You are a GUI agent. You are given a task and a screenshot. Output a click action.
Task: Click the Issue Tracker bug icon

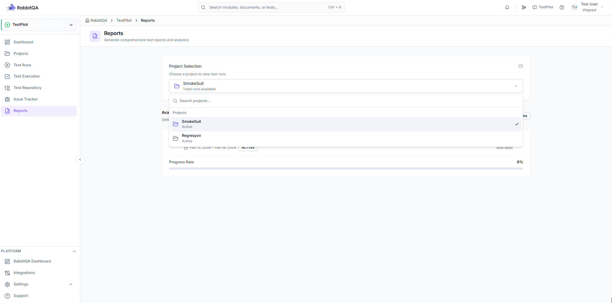coord(7,99)
